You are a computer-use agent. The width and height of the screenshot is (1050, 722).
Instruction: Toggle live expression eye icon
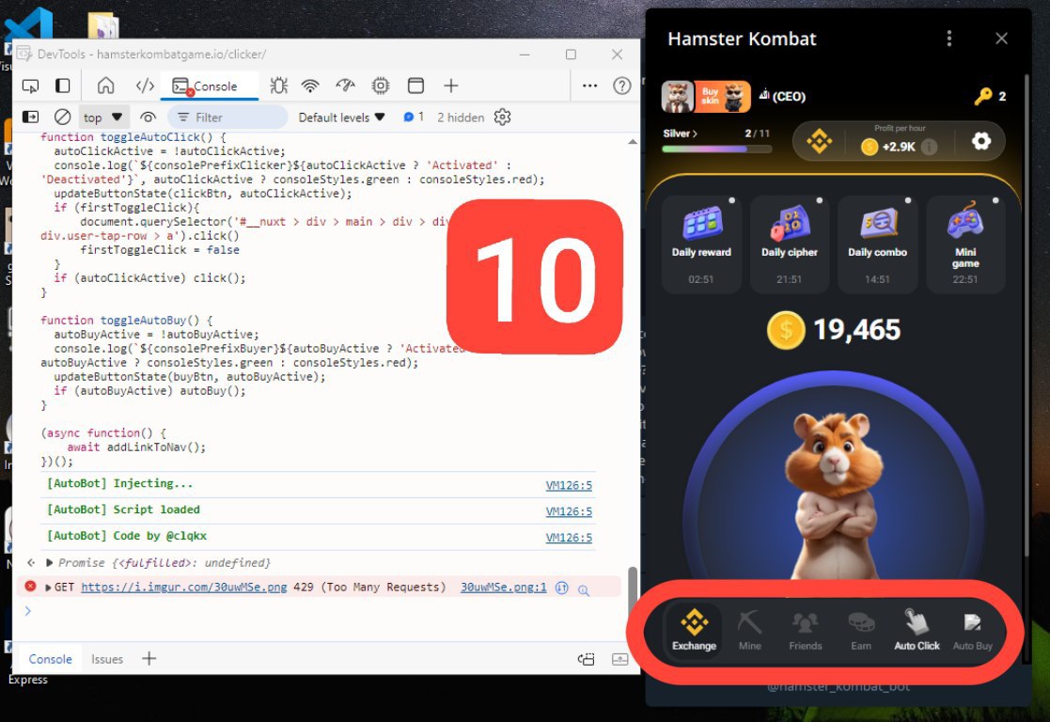click(148, 118)
